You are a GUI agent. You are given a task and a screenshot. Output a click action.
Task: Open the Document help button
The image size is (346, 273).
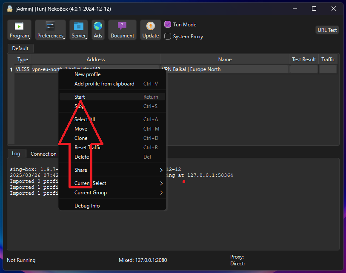(122, 30)
